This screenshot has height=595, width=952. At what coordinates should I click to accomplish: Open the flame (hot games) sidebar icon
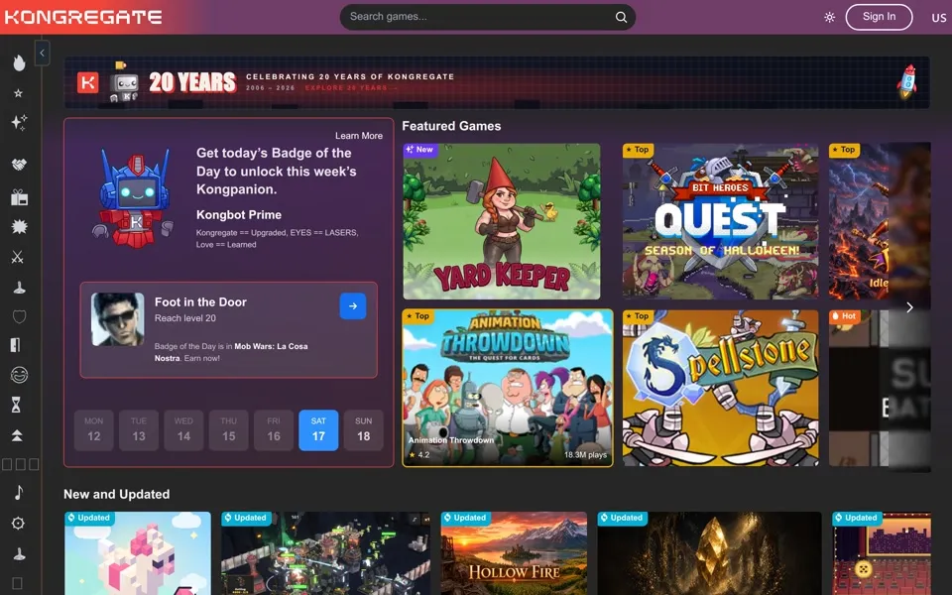point(19,62)
